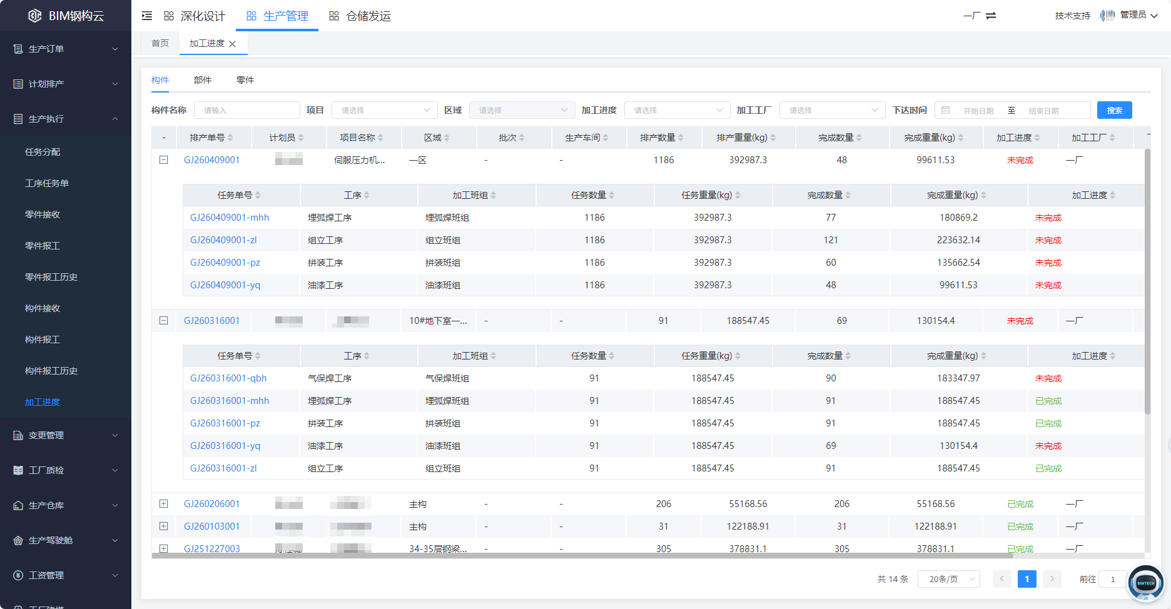Click the 工资管理 sidebar icon
This screenshot has width=1171, height=609.
click(x=18, y=575)
